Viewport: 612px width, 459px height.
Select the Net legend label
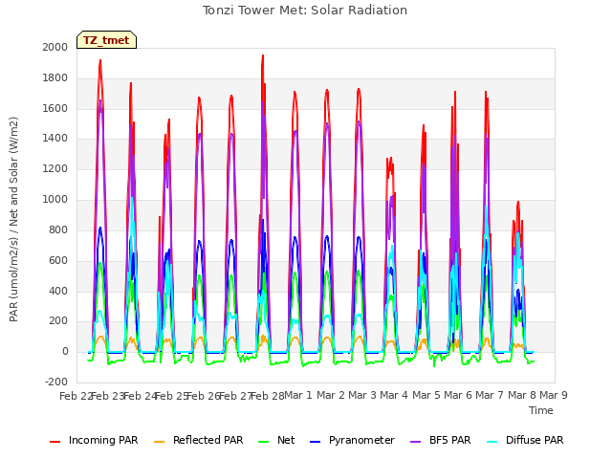point(286,440)
